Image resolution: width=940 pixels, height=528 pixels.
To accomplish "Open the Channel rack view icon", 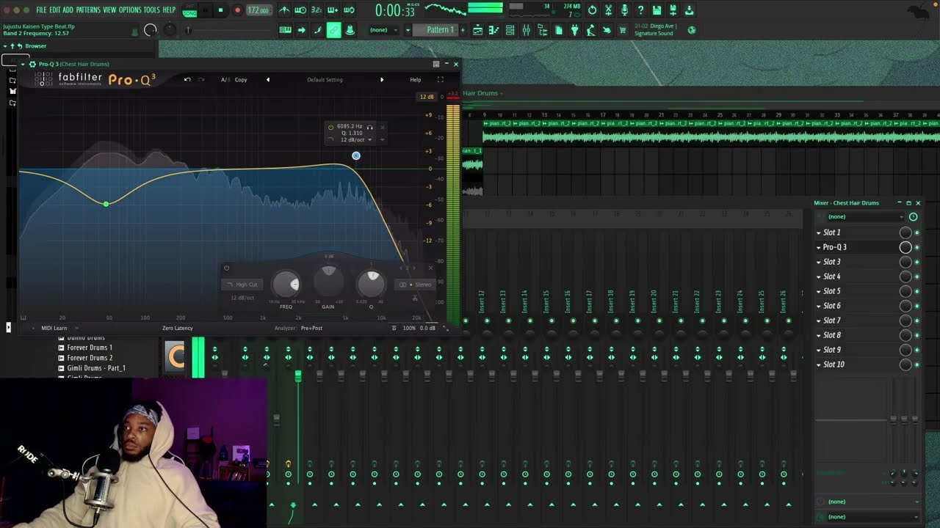I will click(x=510, y=30).
